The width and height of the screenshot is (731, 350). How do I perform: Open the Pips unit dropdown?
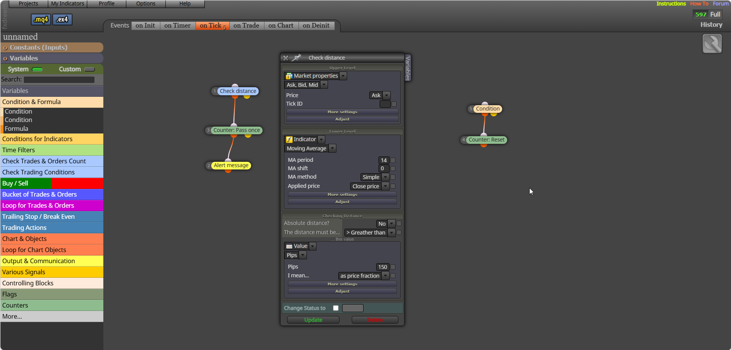303,255
